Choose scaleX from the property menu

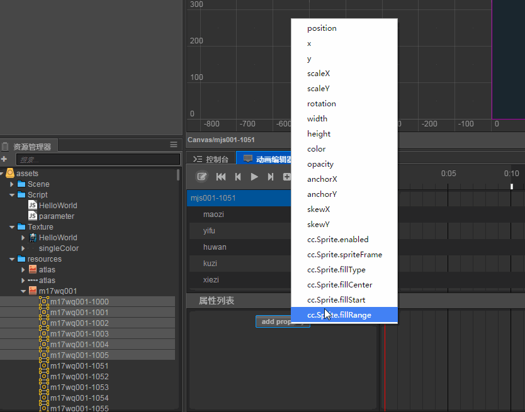[344, 74]
